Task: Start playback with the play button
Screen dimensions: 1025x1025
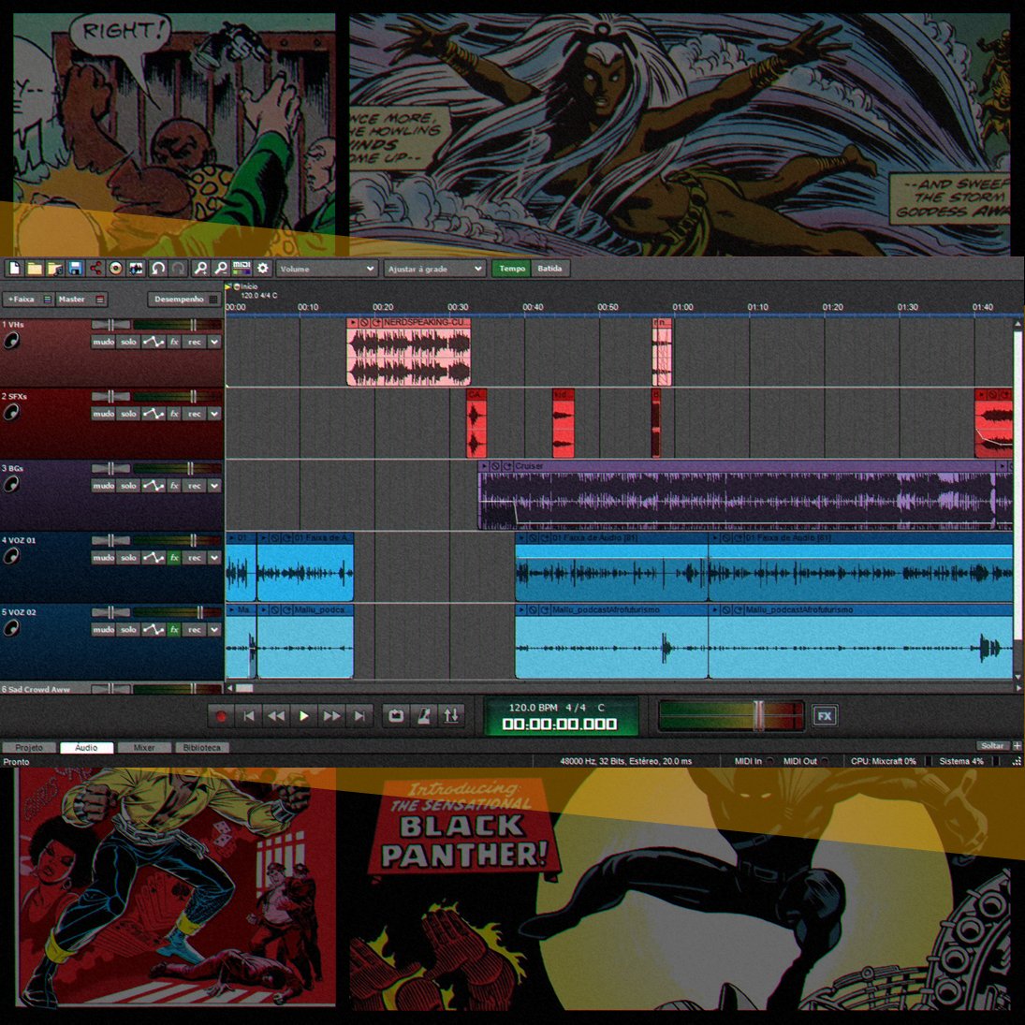Action: tap(304, 716)
